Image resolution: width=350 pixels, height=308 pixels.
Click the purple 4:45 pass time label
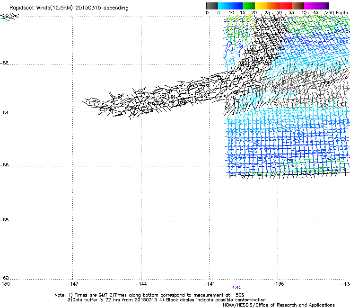237,288
